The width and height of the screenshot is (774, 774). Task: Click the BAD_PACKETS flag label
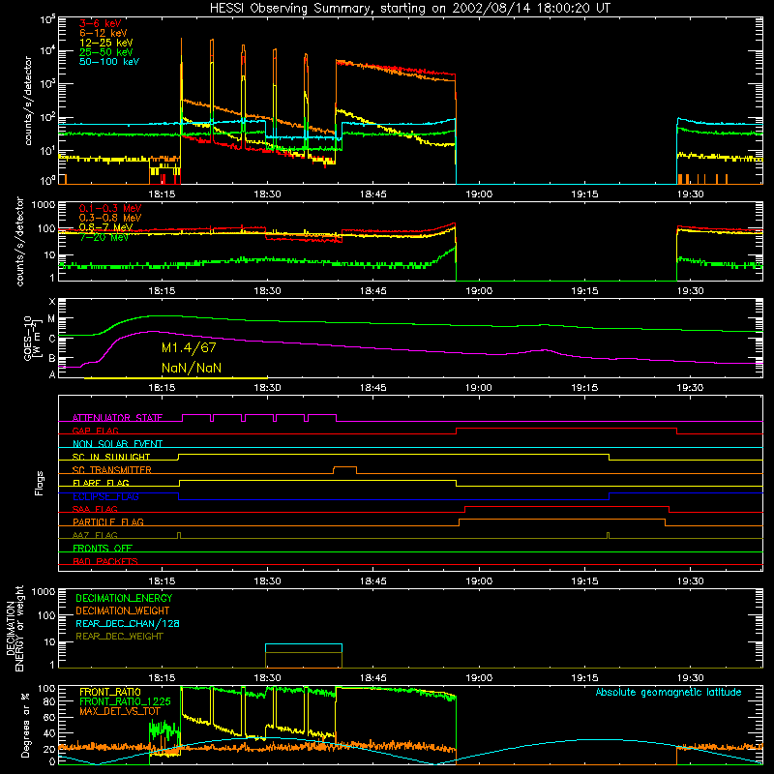pyautogui.click(x=105, y=561)
